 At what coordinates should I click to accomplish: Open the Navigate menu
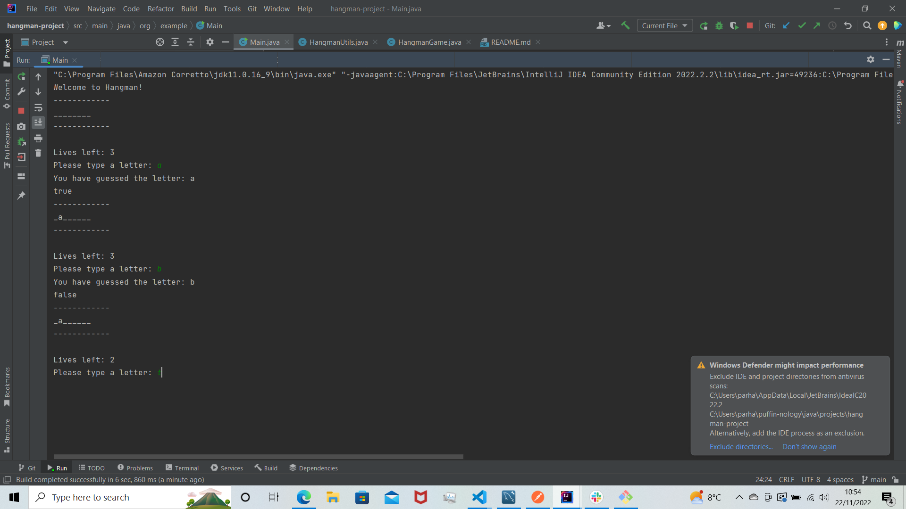pyautogui.click(x=101, y=8)
